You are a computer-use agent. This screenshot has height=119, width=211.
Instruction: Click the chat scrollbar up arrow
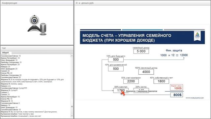click(72, 56)
